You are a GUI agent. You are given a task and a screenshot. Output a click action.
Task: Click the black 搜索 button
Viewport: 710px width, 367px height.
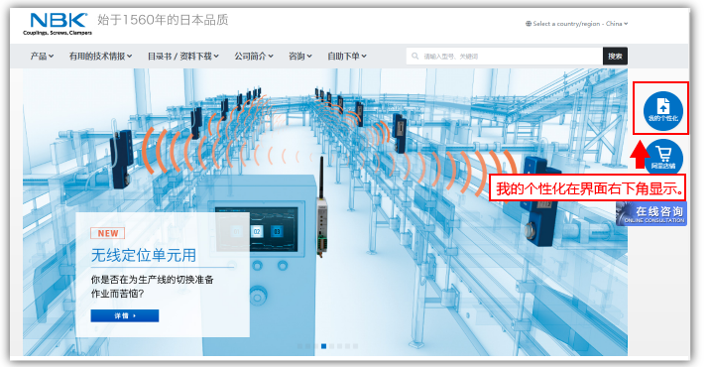(615, 57)
